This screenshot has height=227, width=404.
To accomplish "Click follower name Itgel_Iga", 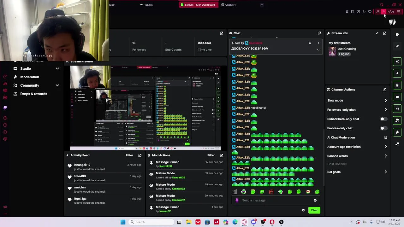I will pos(80,199).
